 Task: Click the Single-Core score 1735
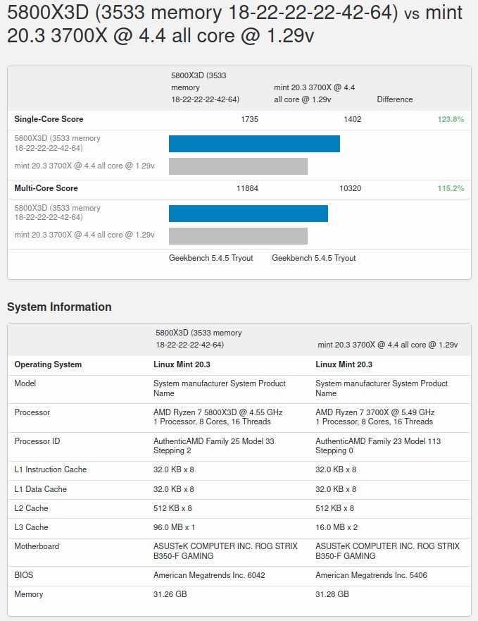249,119
